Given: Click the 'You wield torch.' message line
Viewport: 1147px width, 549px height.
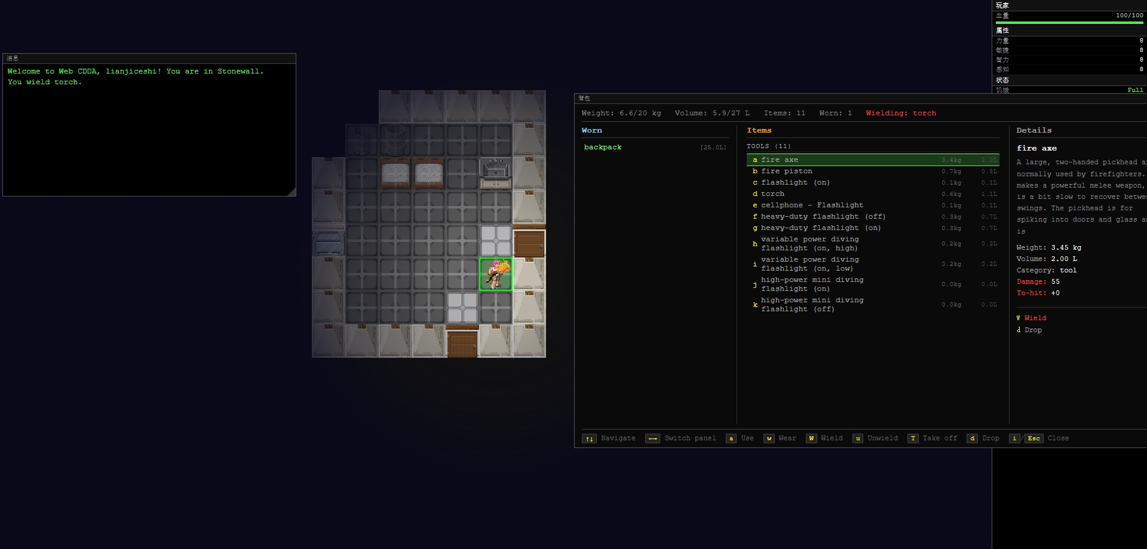Looking at the screenshot, I should [x=45, y=82].
